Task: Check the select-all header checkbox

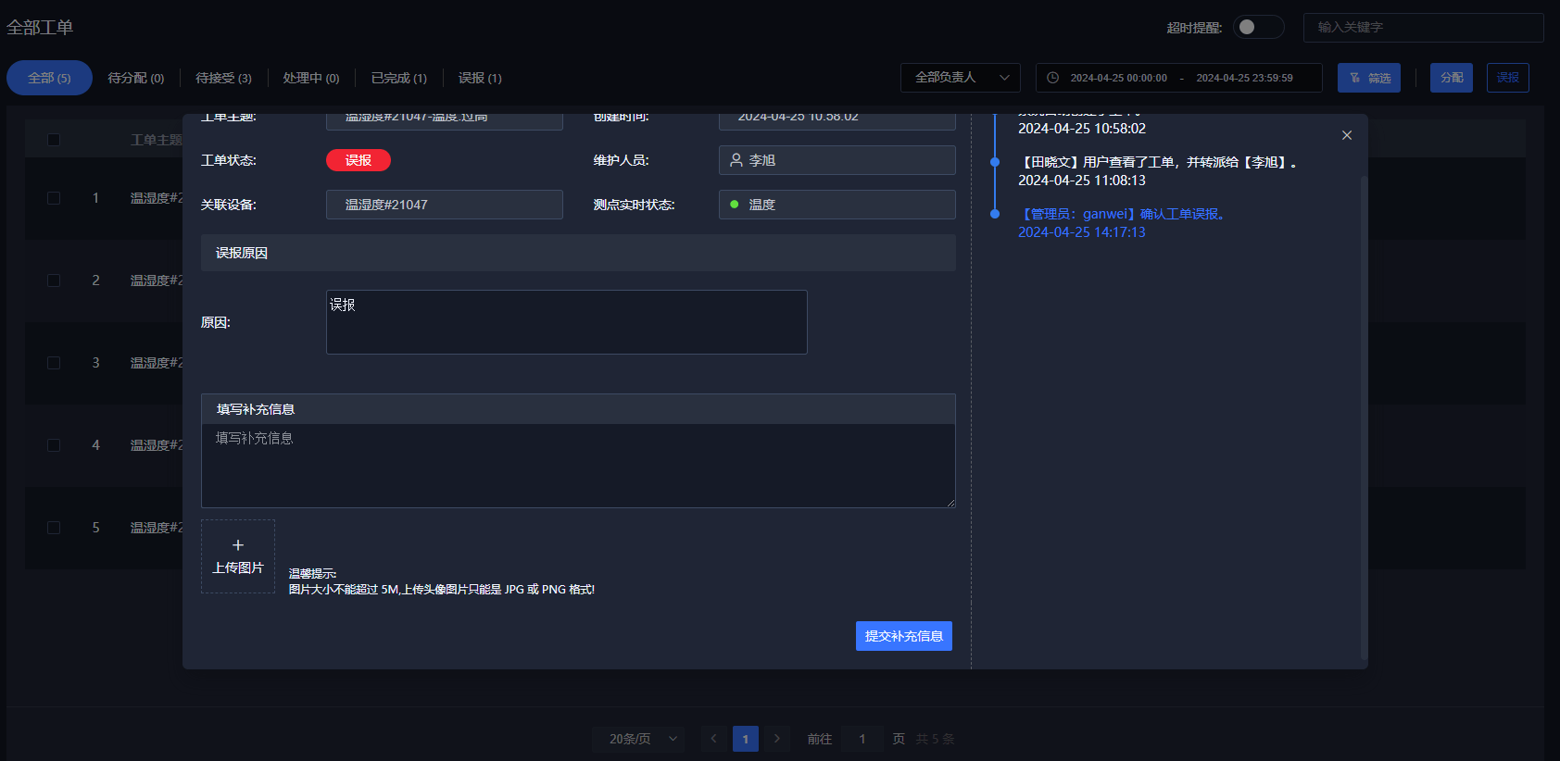Action: tap(54, 140)
